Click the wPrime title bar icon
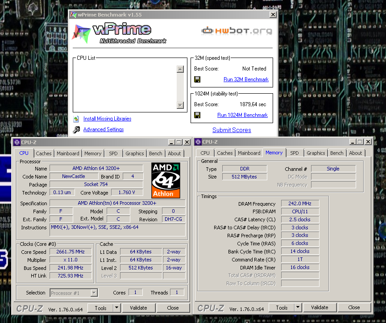This screenshot has width=386, height=323. click(73, 15)
